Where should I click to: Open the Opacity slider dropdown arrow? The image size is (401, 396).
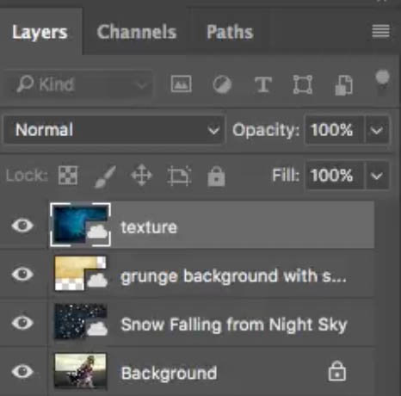coord(376,131)
